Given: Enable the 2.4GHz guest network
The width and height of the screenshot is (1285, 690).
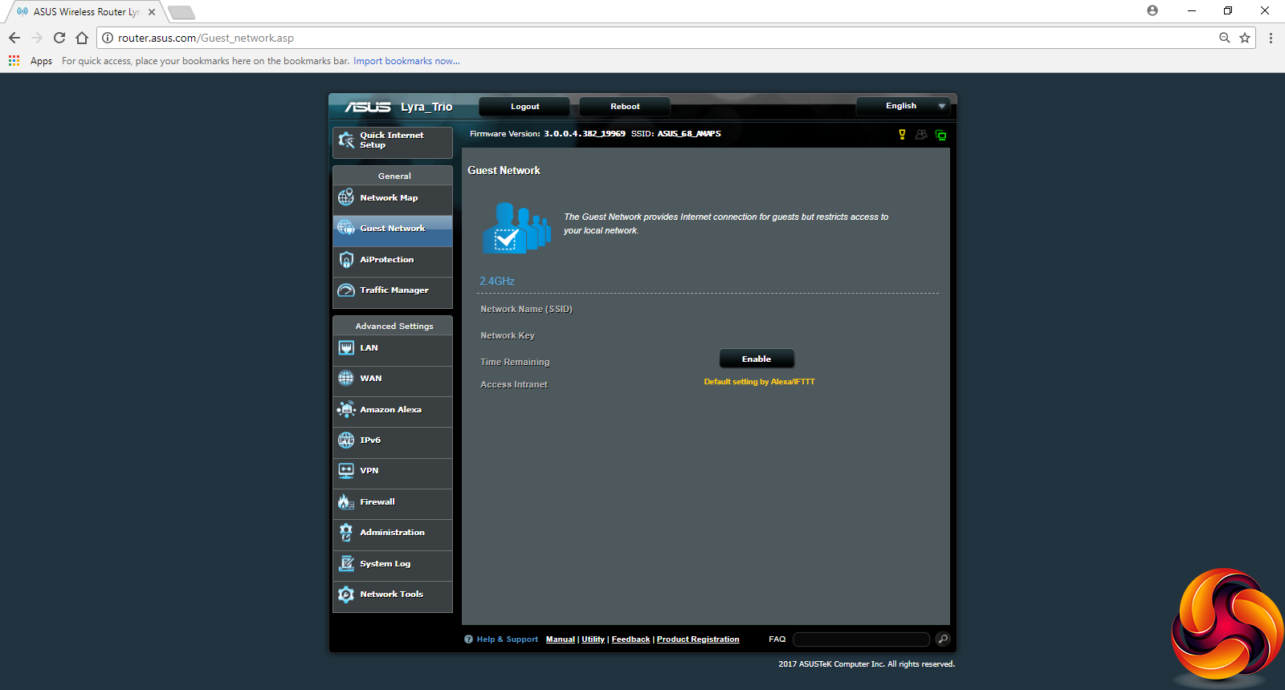Looking at the screenshot, I should 757,359.
